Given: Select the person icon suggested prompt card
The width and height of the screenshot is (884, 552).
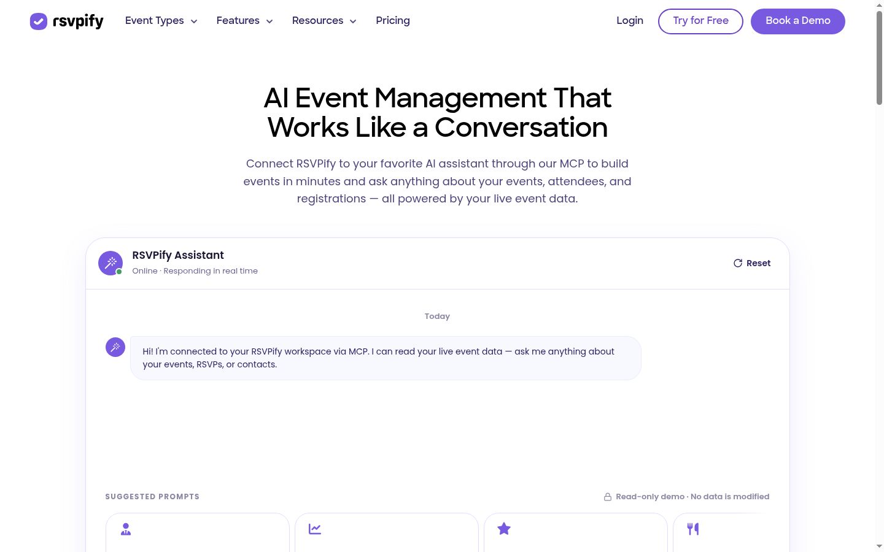Looking at the screenshot, I should point(198,532).
